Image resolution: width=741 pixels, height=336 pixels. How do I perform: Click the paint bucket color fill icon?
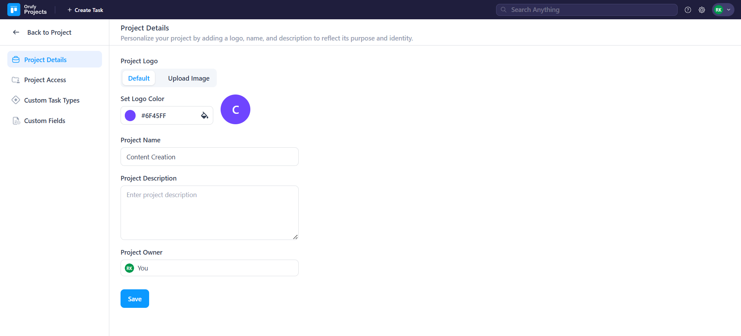[x=204, y=115]
